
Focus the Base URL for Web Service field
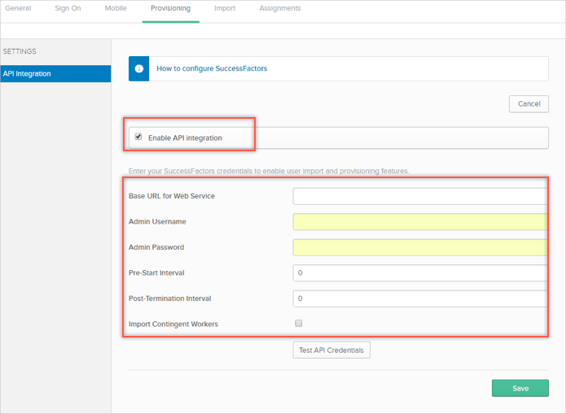[419, 196]
